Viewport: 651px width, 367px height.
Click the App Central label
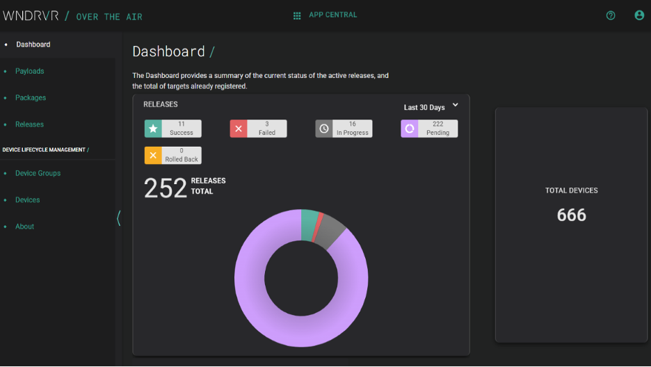coord(332,15)
